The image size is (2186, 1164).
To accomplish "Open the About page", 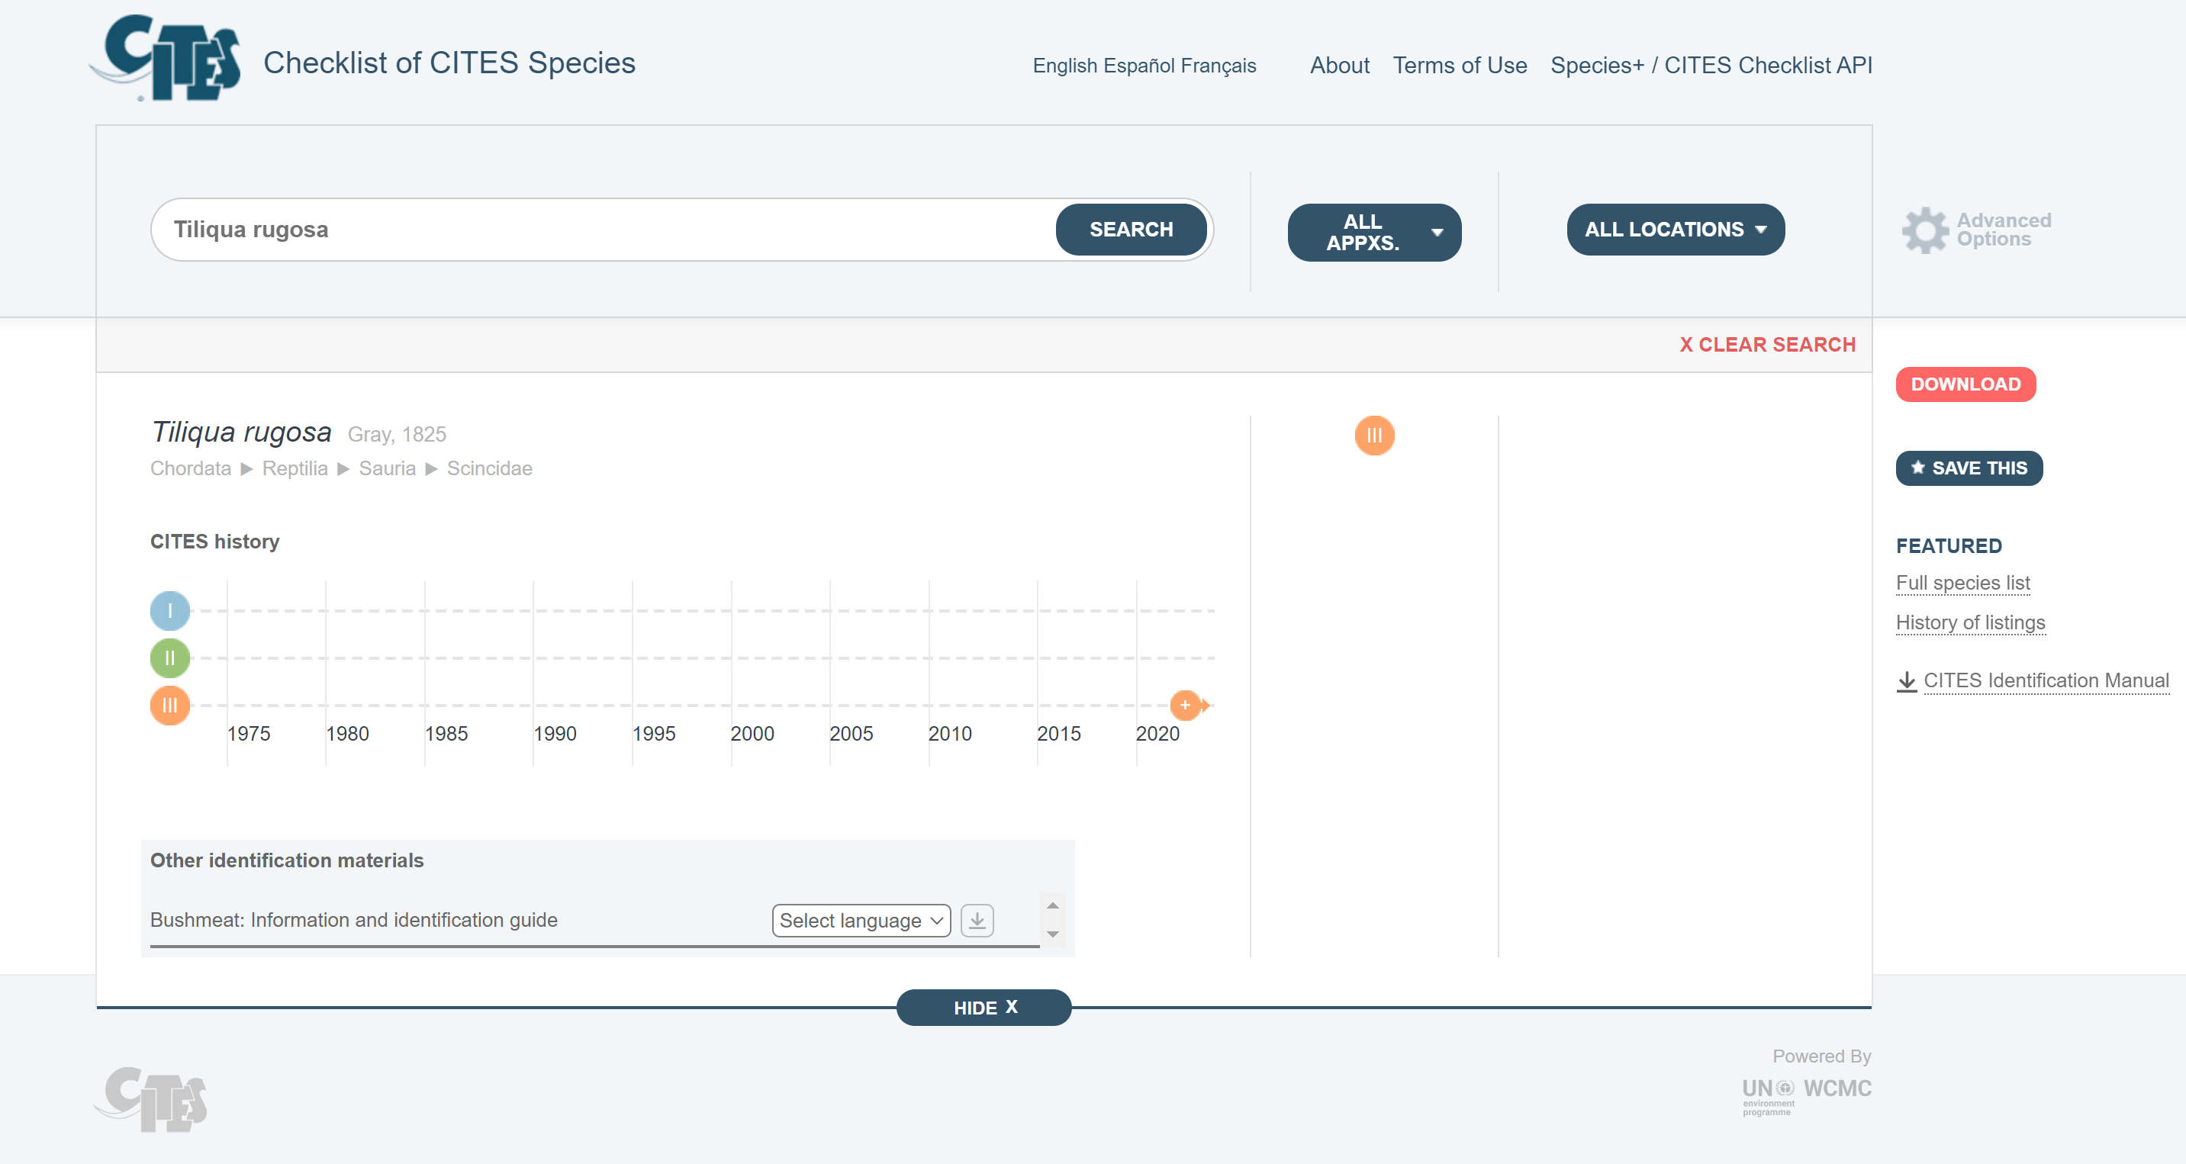I will pos(1339,66).
